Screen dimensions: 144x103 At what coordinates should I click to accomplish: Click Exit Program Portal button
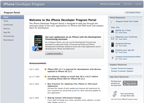[133, 12]
